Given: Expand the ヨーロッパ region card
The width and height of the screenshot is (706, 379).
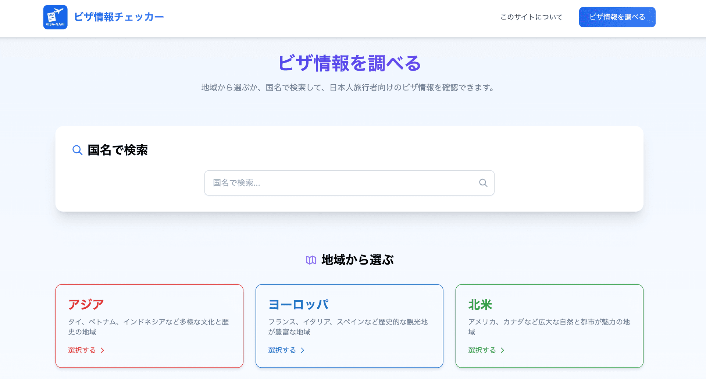Looking at the screenshot, I should [x=349, y=326].
